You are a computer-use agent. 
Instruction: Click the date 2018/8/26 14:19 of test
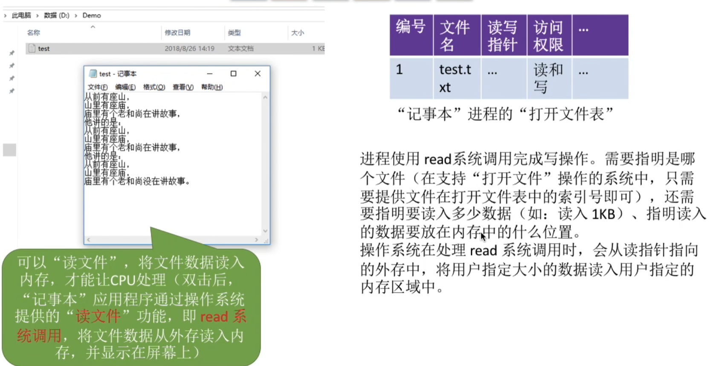click(x=189, y=49)
